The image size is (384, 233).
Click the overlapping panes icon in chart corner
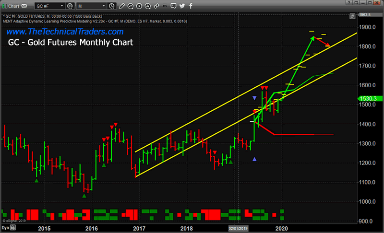[x=352, y=16]
